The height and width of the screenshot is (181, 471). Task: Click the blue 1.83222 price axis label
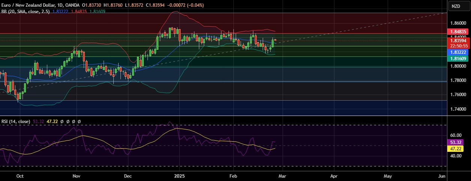click(457, 53)
